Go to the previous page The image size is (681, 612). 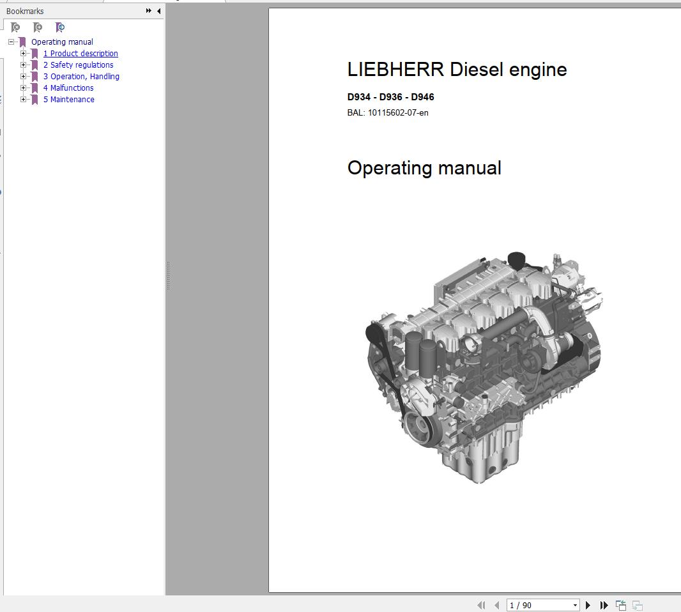pos(497,605)
